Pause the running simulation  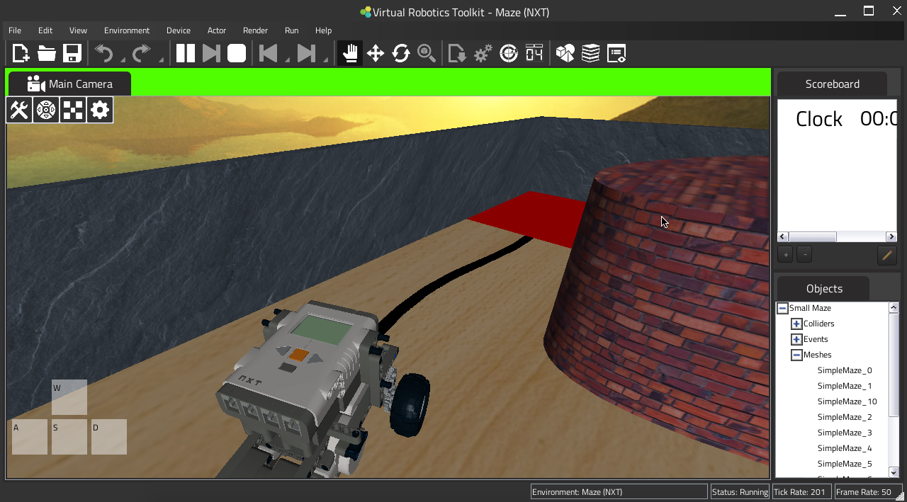186,54
